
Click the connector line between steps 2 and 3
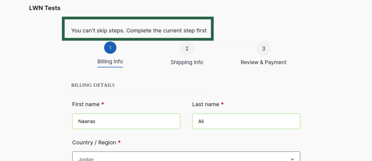pyautogui.click(x=225, y=48)
